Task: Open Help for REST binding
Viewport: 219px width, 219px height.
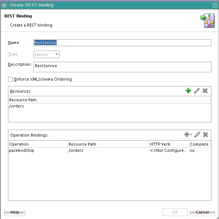Action: point(15,212)
